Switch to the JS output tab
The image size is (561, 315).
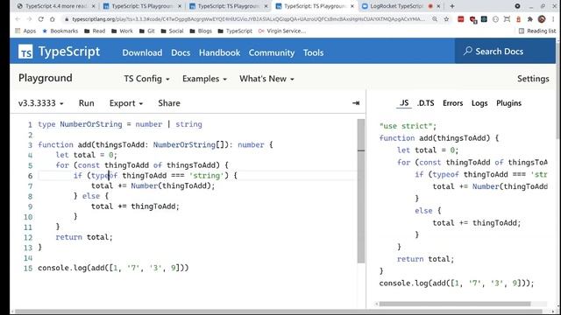pyautogui.click(x=404, y=103)
